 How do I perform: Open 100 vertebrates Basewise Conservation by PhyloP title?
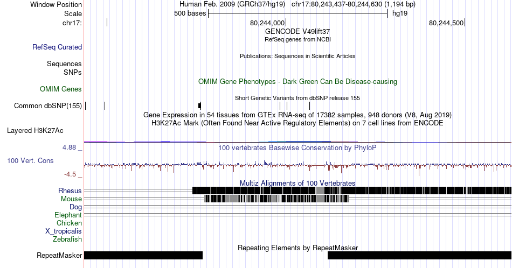click(297, 147)
